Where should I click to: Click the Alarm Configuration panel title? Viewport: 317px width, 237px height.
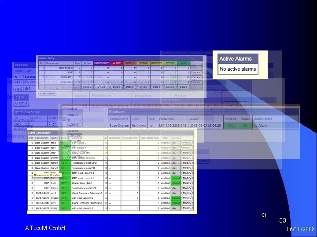point(40,133)
